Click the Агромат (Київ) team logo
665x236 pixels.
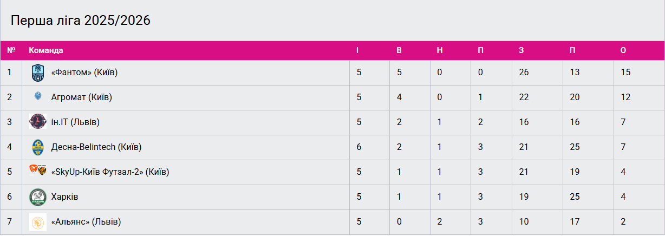pyautogui.click(x=37, y=97)
